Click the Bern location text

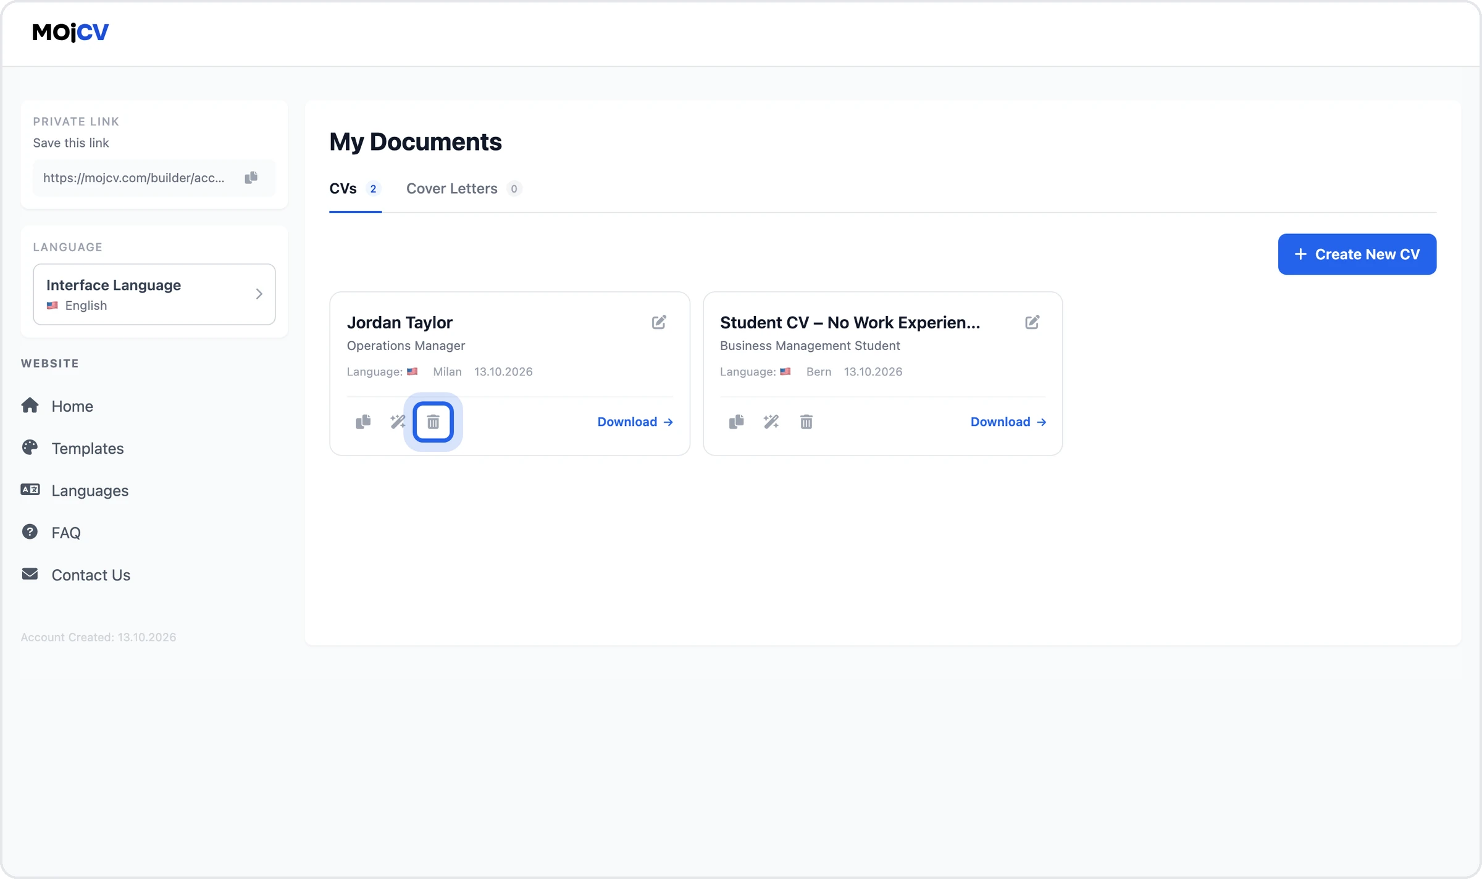pyautogui.click(x=819, y=372)
